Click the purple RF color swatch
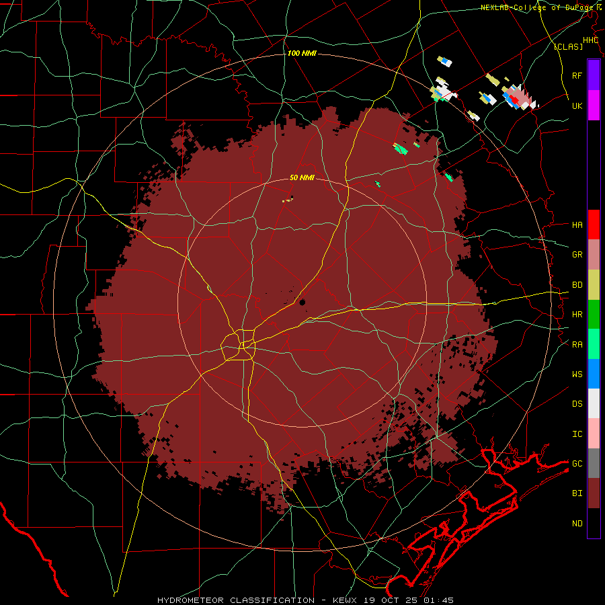This screenshot has height=605, width=605. tap(594, 75)
